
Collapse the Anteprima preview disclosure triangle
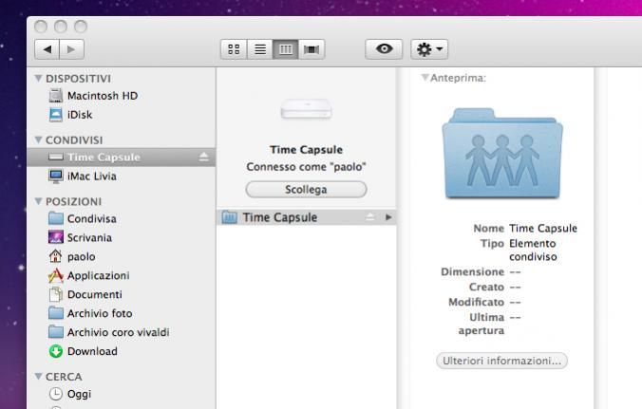pos(425,77)
